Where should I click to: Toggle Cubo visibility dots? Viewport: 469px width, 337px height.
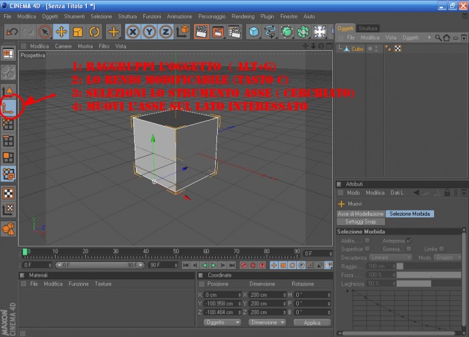coord(377,48)
